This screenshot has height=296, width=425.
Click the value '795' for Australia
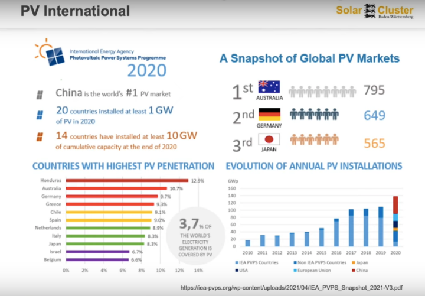point(374,90)
